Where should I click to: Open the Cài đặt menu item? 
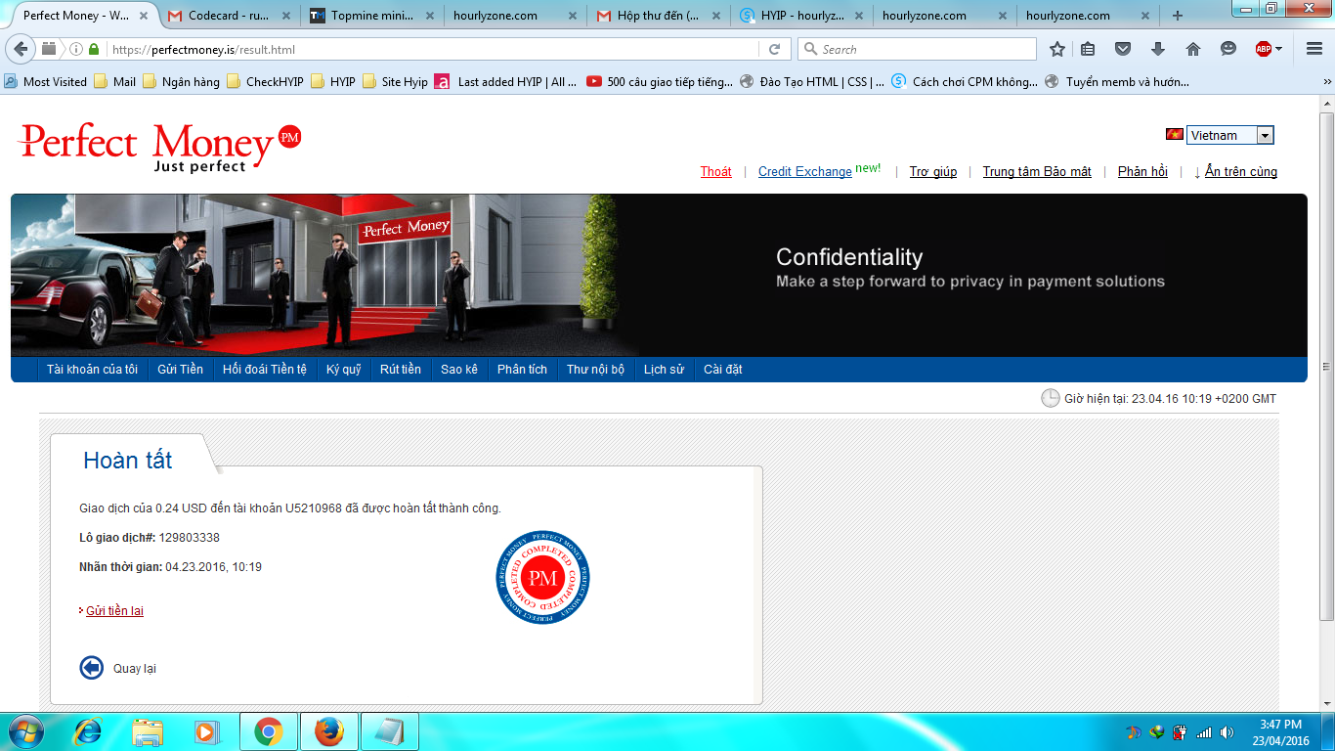click(x=723, y=369)
